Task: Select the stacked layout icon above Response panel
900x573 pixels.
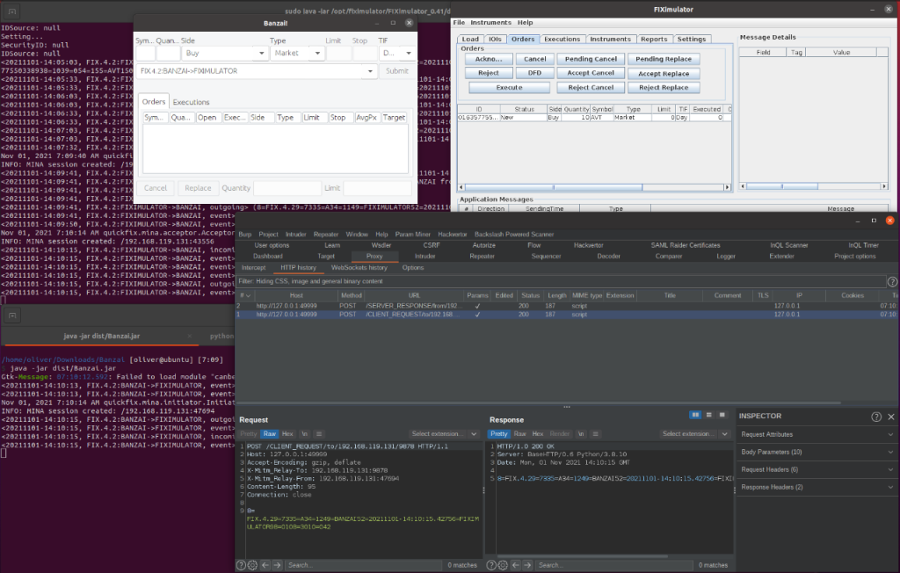Action: 708,416
